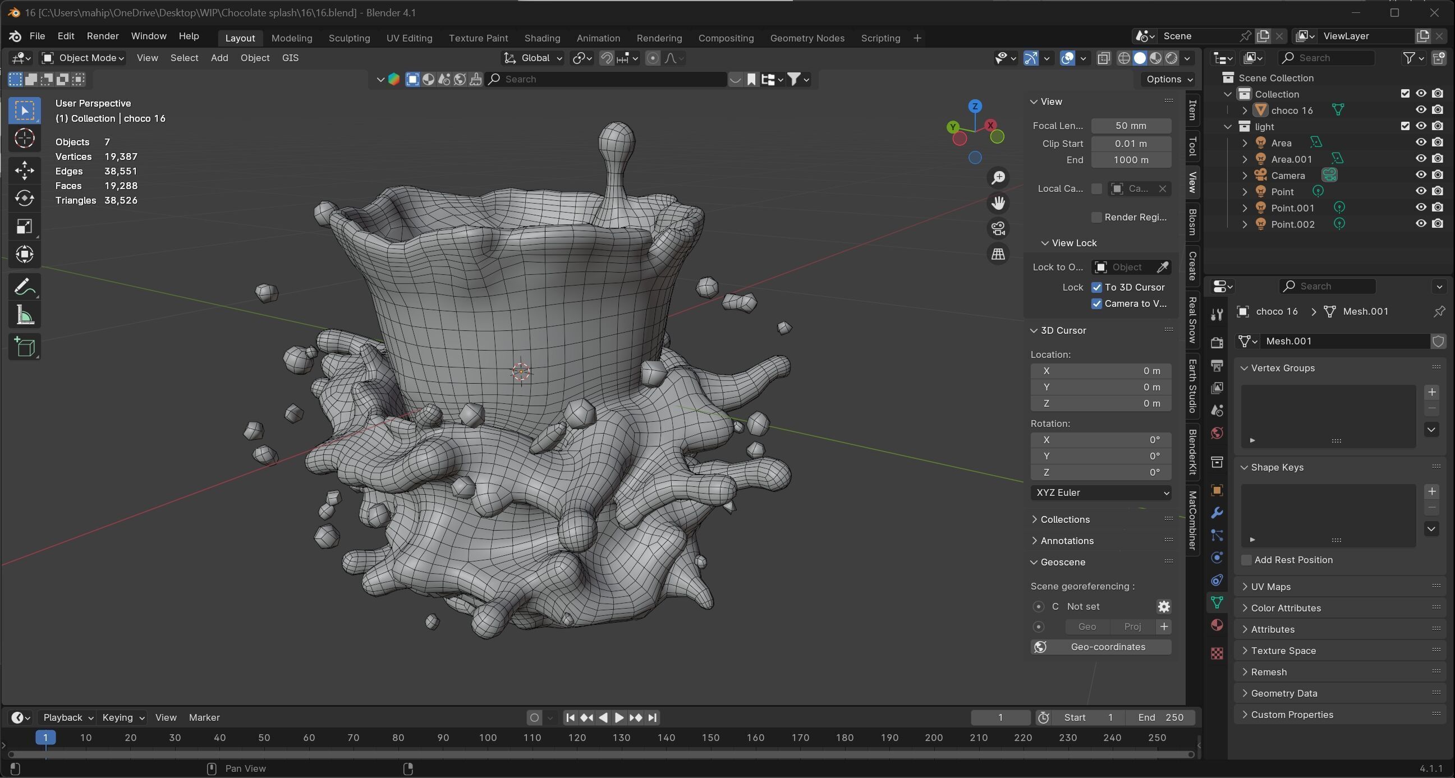The height and width of the screenshot is (778, 1455).
Task: Open the Global orientation dropdown
Action: click(x=533, y=58)
